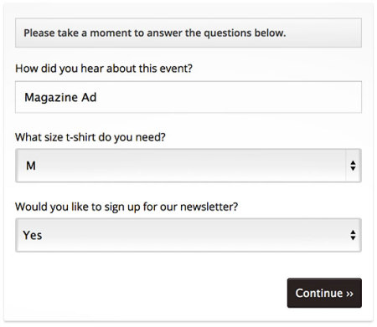Click the 'What size t-shirt do you need?' label

point(90,137)
